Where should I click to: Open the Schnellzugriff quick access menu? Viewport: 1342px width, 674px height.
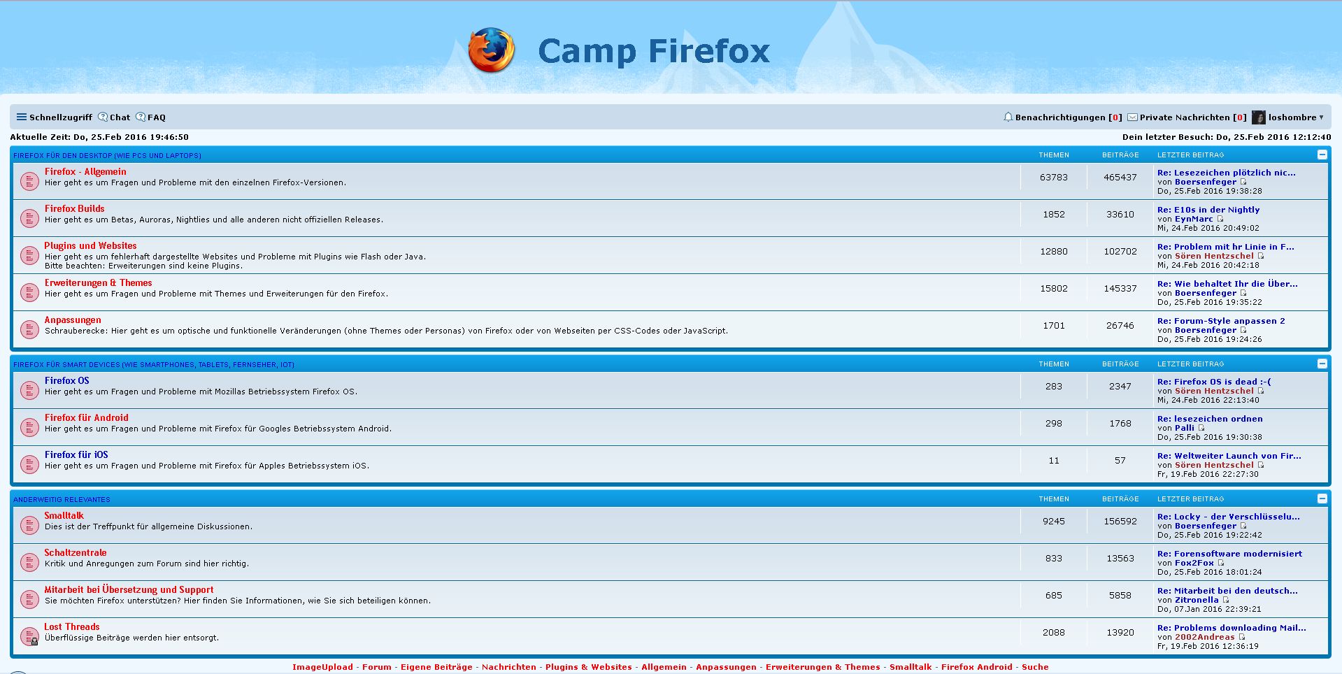[54, 117]
